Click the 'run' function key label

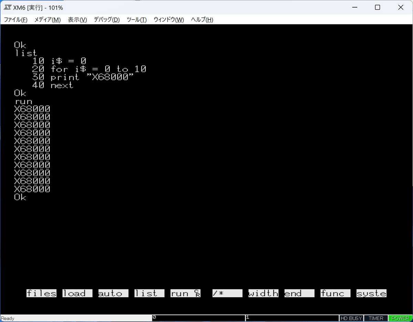tap(185, 293)
